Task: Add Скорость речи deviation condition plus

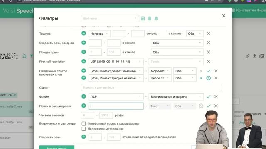Action: point(84,137)
